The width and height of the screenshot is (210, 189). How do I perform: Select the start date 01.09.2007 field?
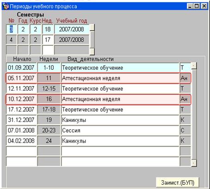point(21,67)
